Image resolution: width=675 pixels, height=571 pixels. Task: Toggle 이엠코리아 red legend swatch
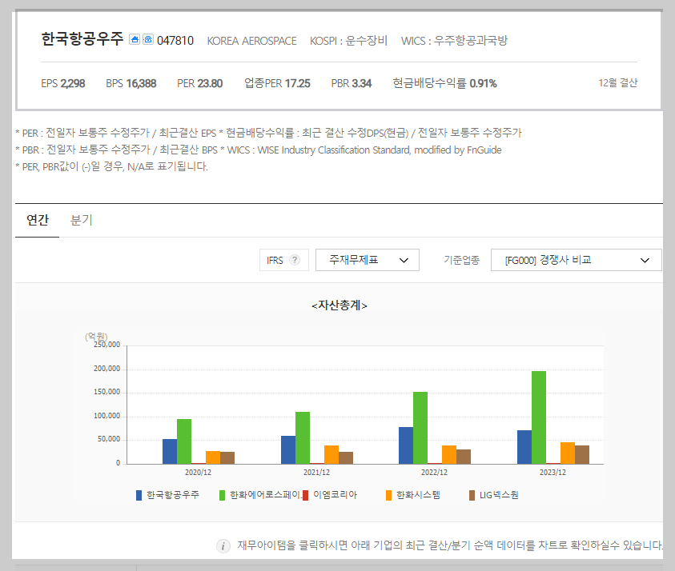tap(306, 495)
